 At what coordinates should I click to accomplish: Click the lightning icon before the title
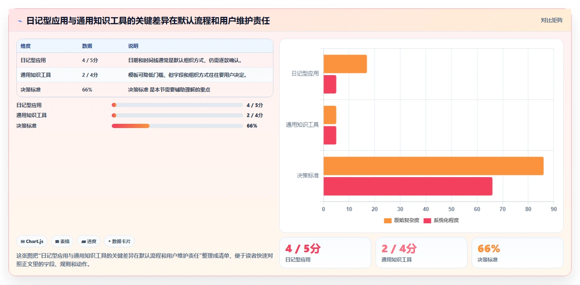click(20, 21)
